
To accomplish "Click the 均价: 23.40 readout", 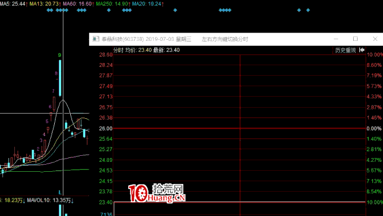I will pyautogui.click(x=139, y=50).
